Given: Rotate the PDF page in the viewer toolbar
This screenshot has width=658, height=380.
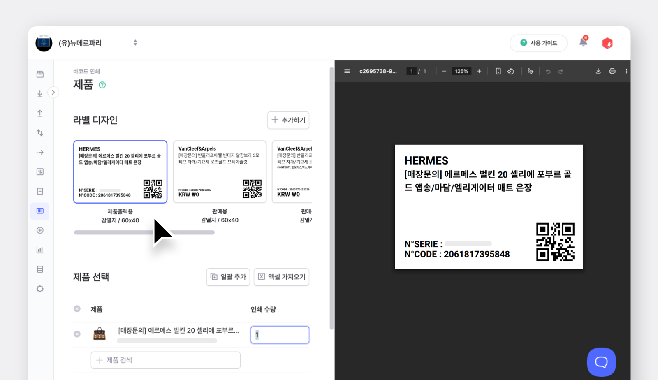Looking at the screenshot, I should (x=511, y=71).
